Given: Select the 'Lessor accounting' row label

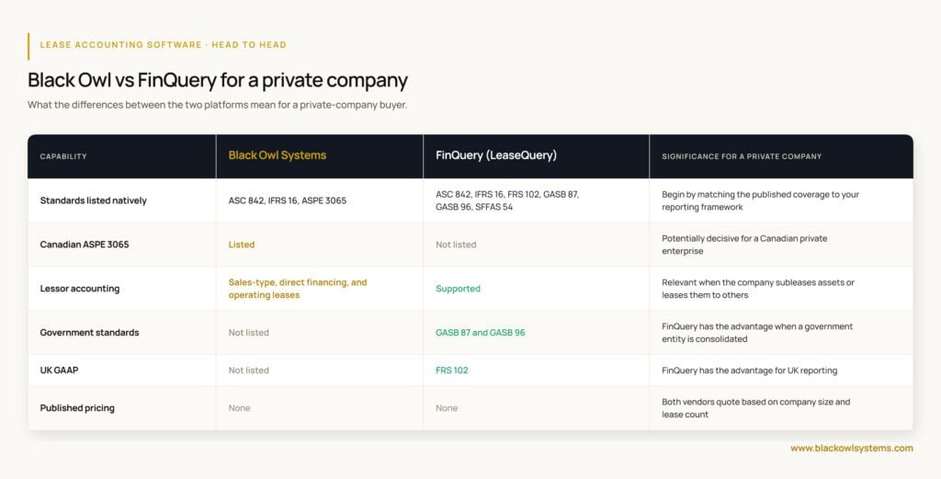Looking at the screenshot, I should (80, 288).
